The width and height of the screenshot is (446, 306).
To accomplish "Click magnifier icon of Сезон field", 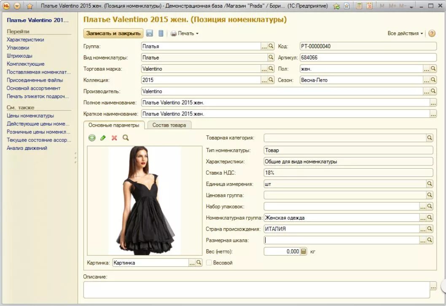I will coord(433,80).
